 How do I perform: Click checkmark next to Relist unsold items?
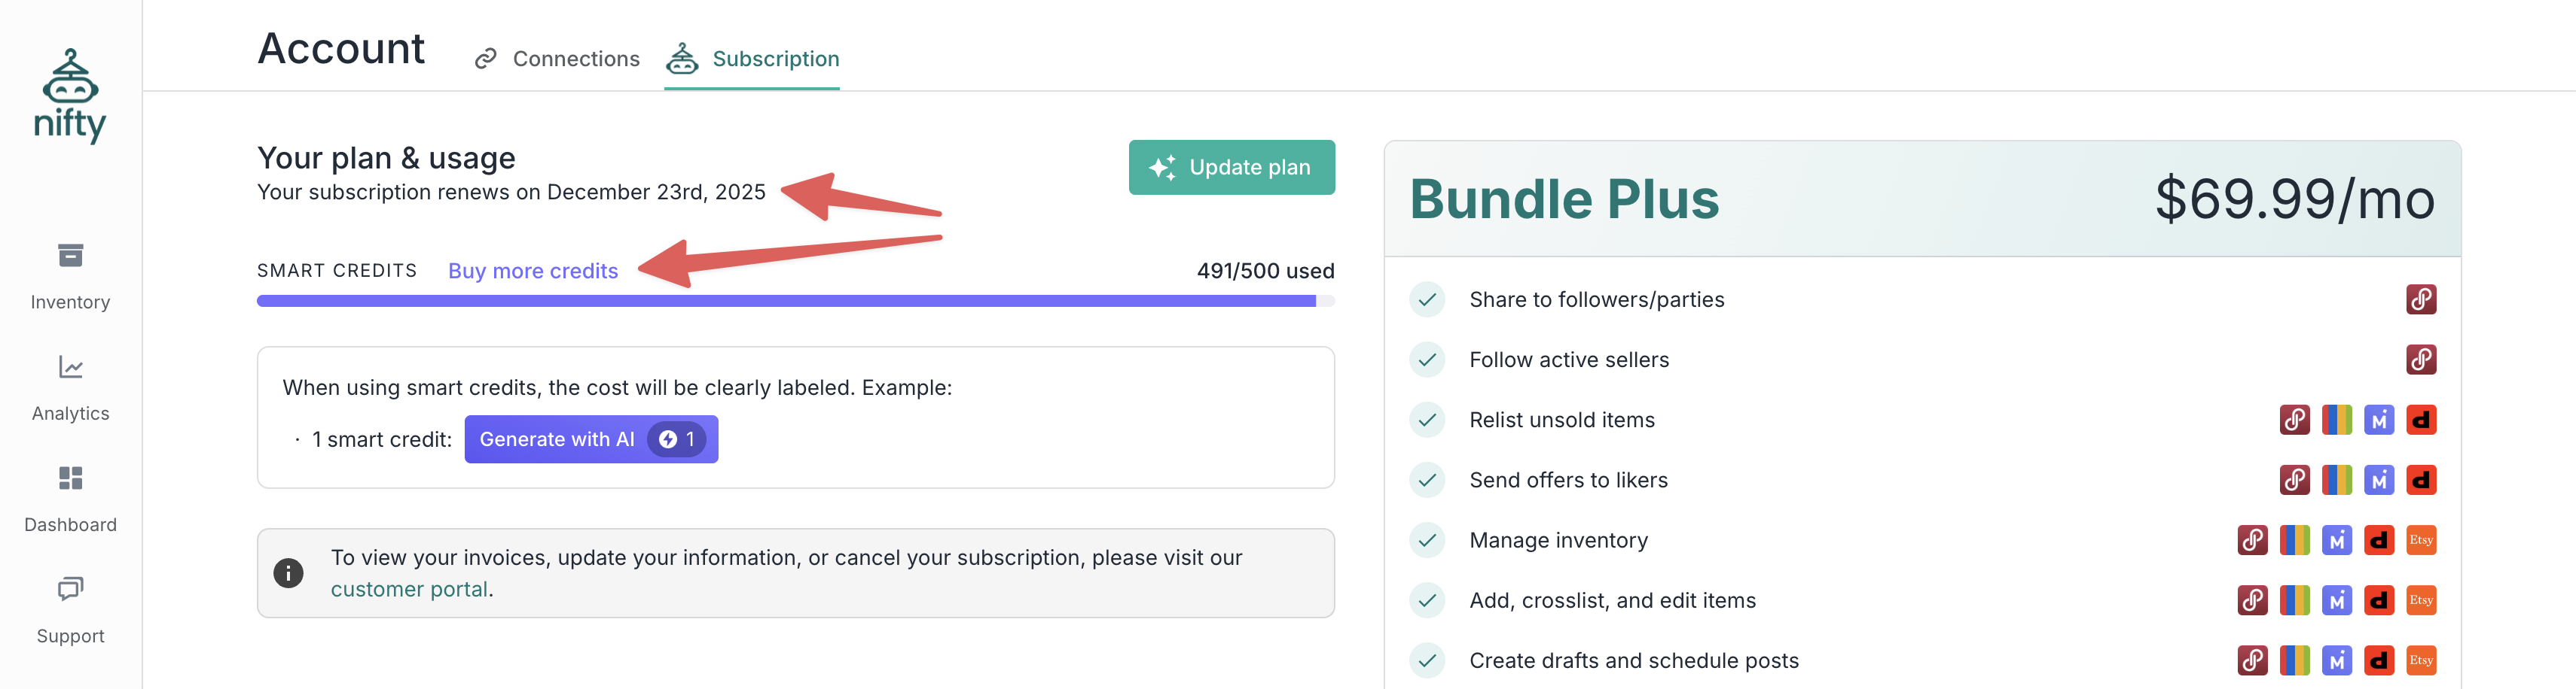pos(1427,420)
